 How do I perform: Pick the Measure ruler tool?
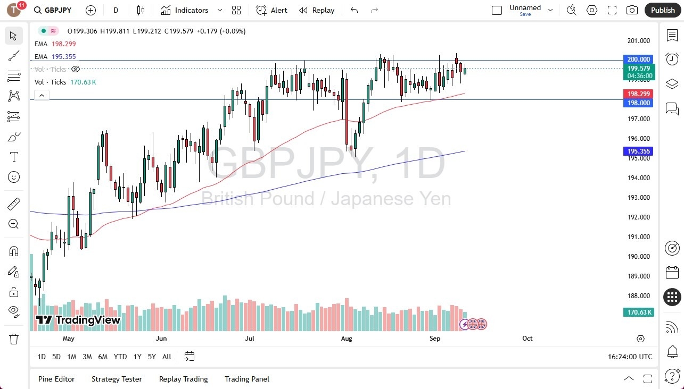(x=14, y=204)
